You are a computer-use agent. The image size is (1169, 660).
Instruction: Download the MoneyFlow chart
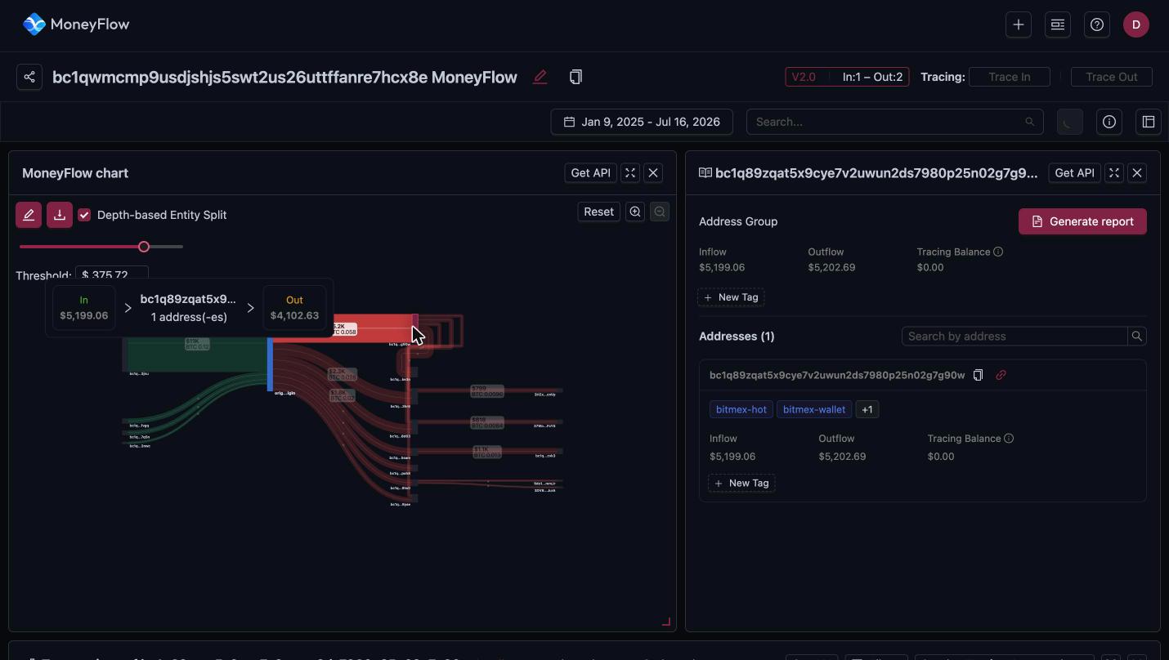tap(60, 215)
